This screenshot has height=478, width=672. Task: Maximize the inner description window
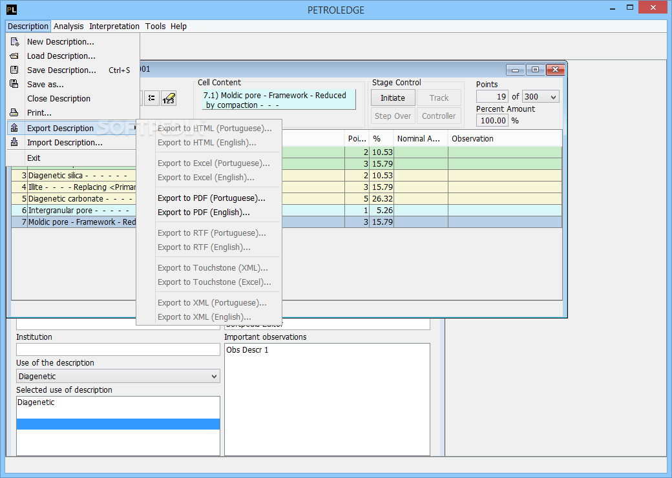click(x=535, y=69)
